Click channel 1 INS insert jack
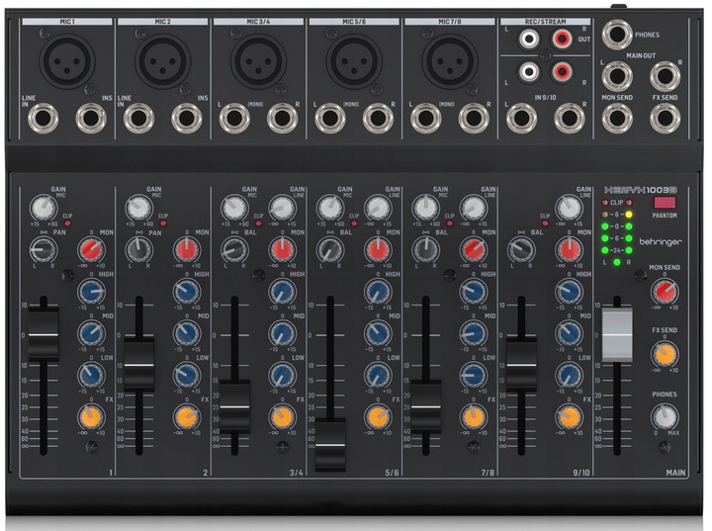Screen dimensions: 712x531 coord(91,118)
